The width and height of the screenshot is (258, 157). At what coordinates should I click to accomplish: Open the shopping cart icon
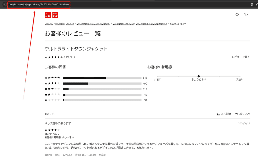246,15
